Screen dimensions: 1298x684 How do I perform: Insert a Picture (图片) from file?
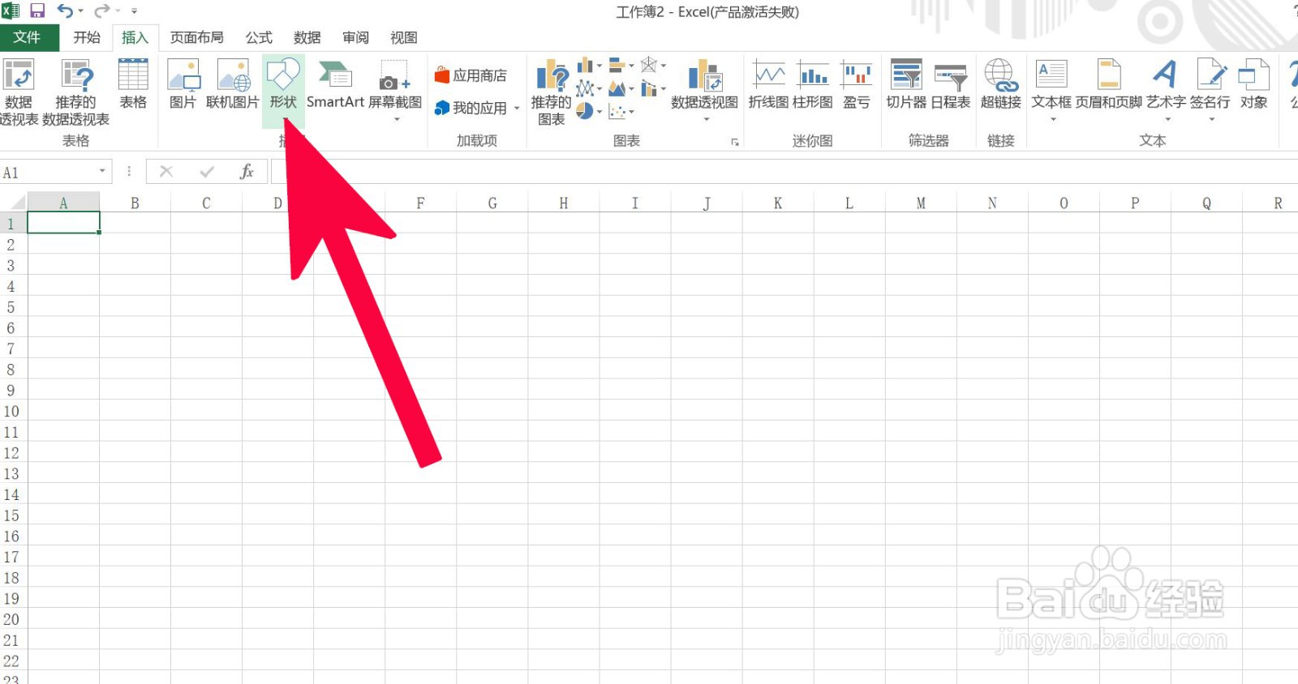[x=183, y=84]
